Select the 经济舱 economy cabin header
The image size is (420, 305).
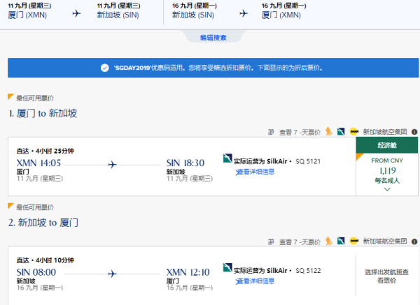[387, 145]
